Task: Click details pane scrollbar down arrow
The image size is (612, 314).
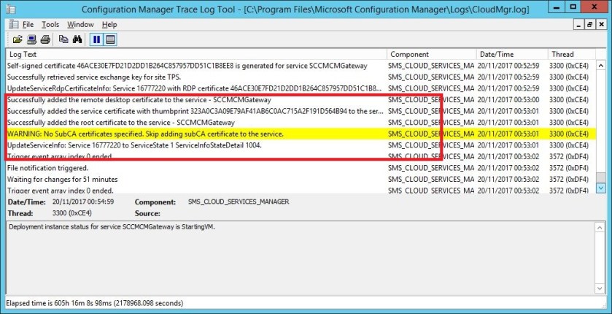Action: pyautogui.click(x=600, y=288)
